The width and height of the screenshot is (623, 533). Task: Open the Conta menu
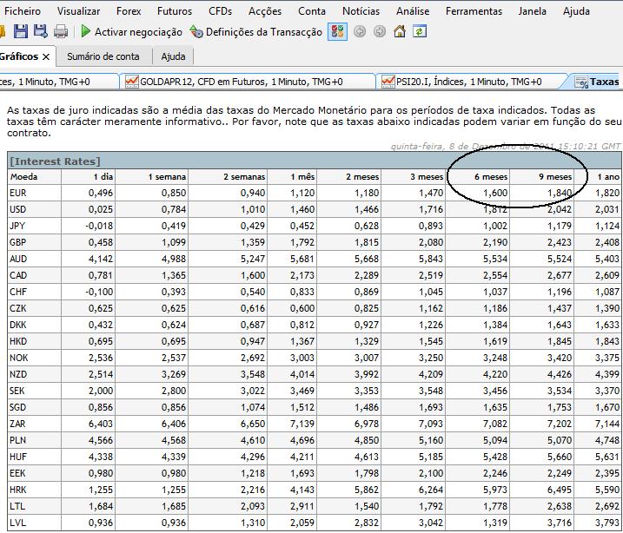point(312,11)
